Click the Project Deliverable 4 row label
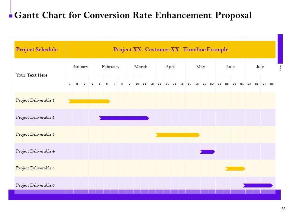 35,151
